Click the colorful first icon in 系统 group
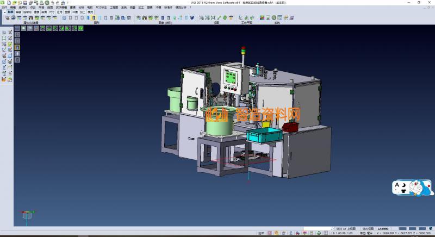435x237 pixels. click(262, 18)
